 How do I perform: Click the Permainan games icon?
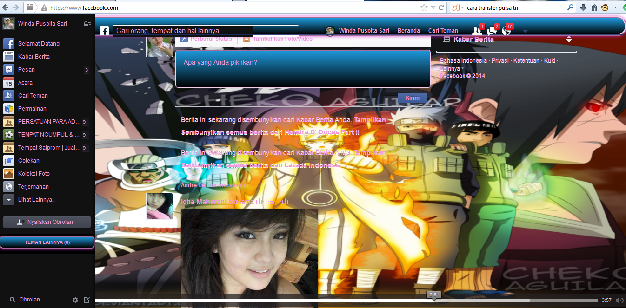pos(9,109)
